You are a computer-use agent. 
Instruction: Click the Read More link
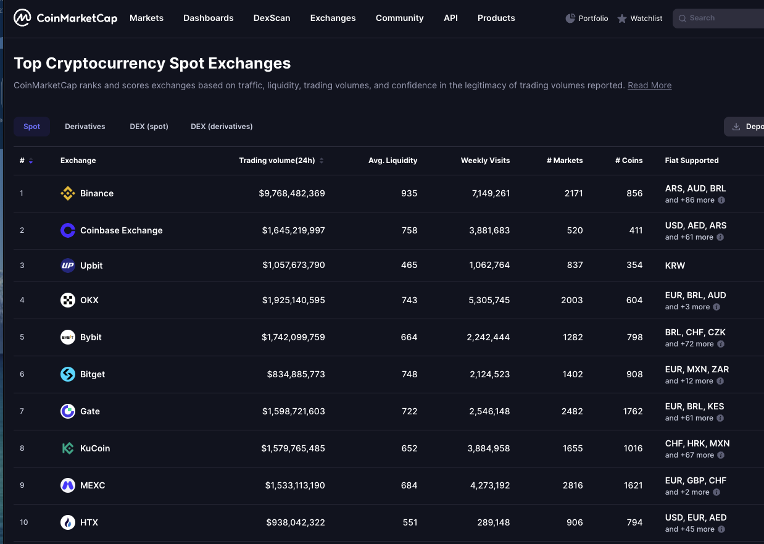650,85
